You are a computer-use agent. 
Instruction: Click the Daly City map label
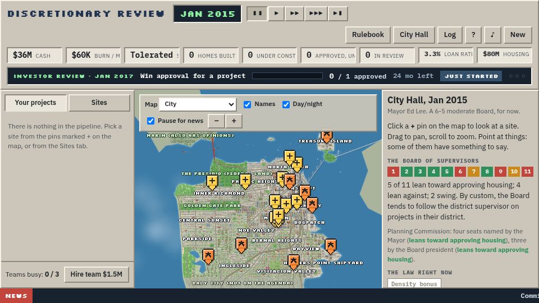click(243, 283)
